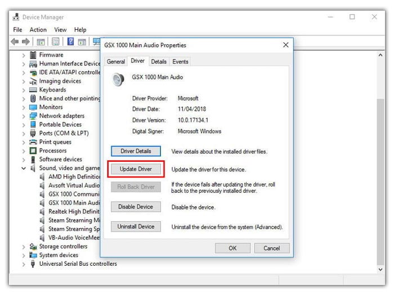Image resolution: width=394 pixels, height=295 pixels.
Task: Click the System devices icon
Action: pyautogui.click(x=33, y=255)
